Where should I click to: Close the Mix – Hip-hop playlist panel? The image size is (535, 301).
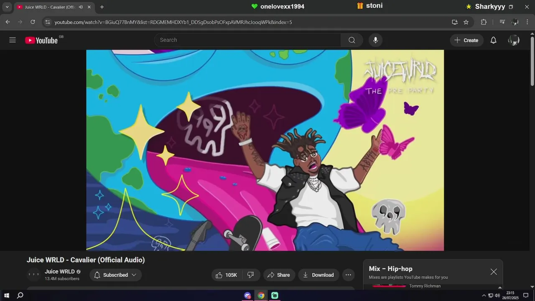click(494, 272)
